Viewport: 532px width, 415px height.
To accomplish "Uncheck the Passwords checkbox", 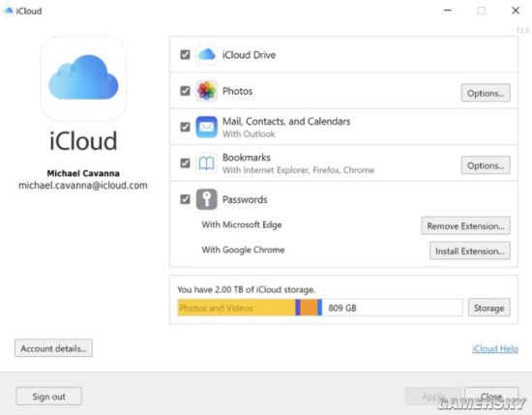I will (185, 199).
